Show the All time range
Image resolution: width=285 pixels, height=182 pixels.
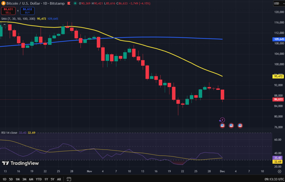pyautogui.click(x=59, y=179)
